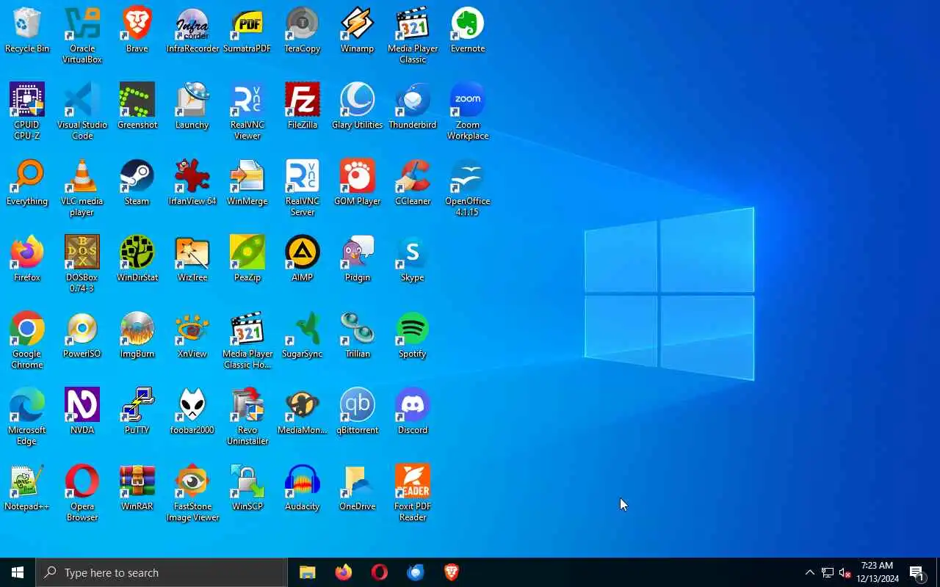Image resolution: width=940 pixels, height=587 pixels.
Task: Click the Windows Start button
Action: tap(18, 572)
